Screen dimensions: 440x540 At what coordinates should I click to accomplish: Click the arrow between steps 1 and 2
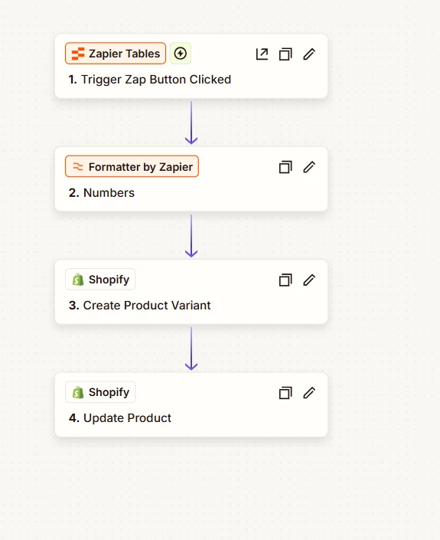(191, 123)
